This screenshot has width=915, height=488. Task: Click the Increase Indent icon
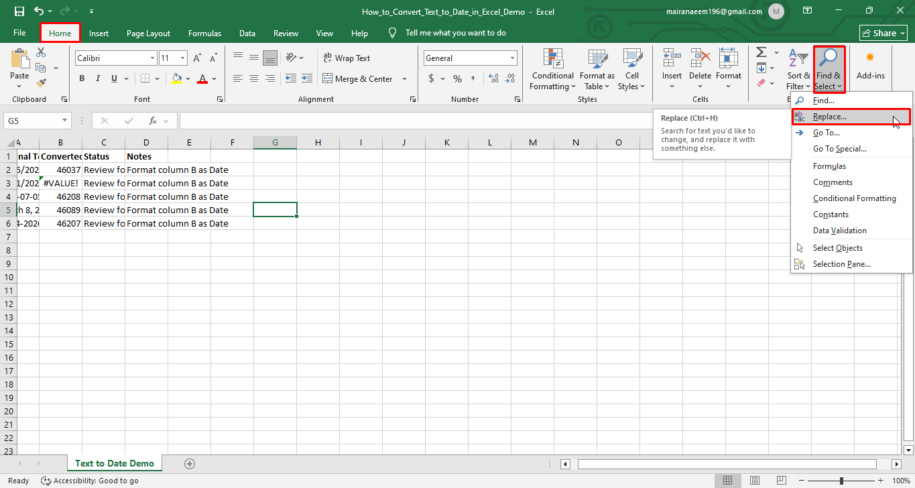tap(307, 78)
